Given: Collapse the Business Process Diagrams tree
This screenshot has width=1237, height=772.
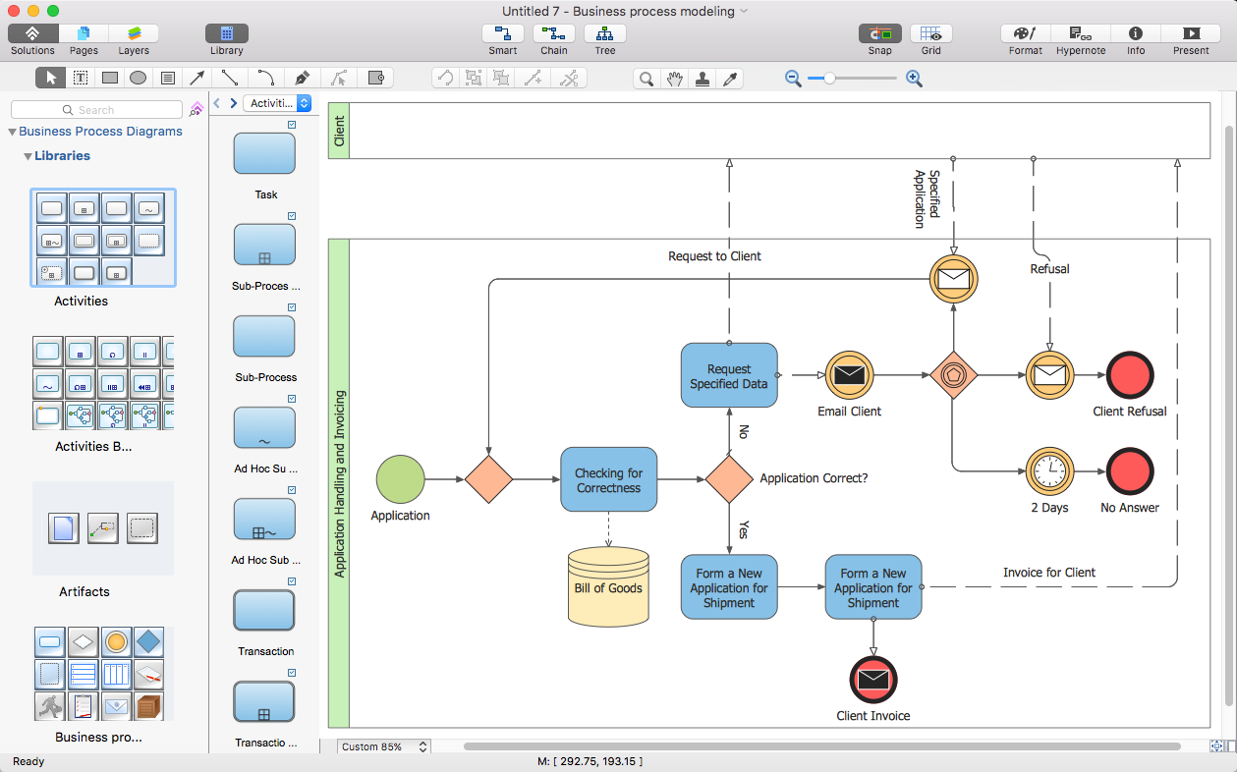Looking at the screenshot, I should coord(13,132).
